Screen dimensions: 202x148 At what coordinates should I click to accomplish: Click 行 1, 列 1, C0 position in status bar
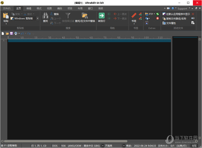pyautogui.click(x=39, y=146)
